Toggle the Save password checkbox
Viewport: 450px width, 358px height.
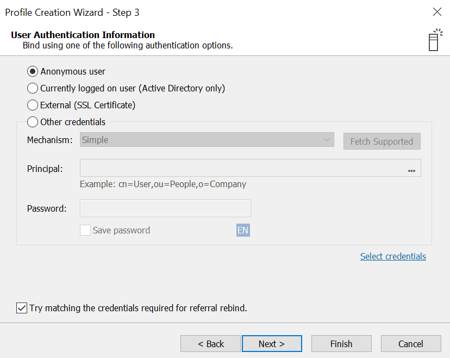[x=85, y=230]
